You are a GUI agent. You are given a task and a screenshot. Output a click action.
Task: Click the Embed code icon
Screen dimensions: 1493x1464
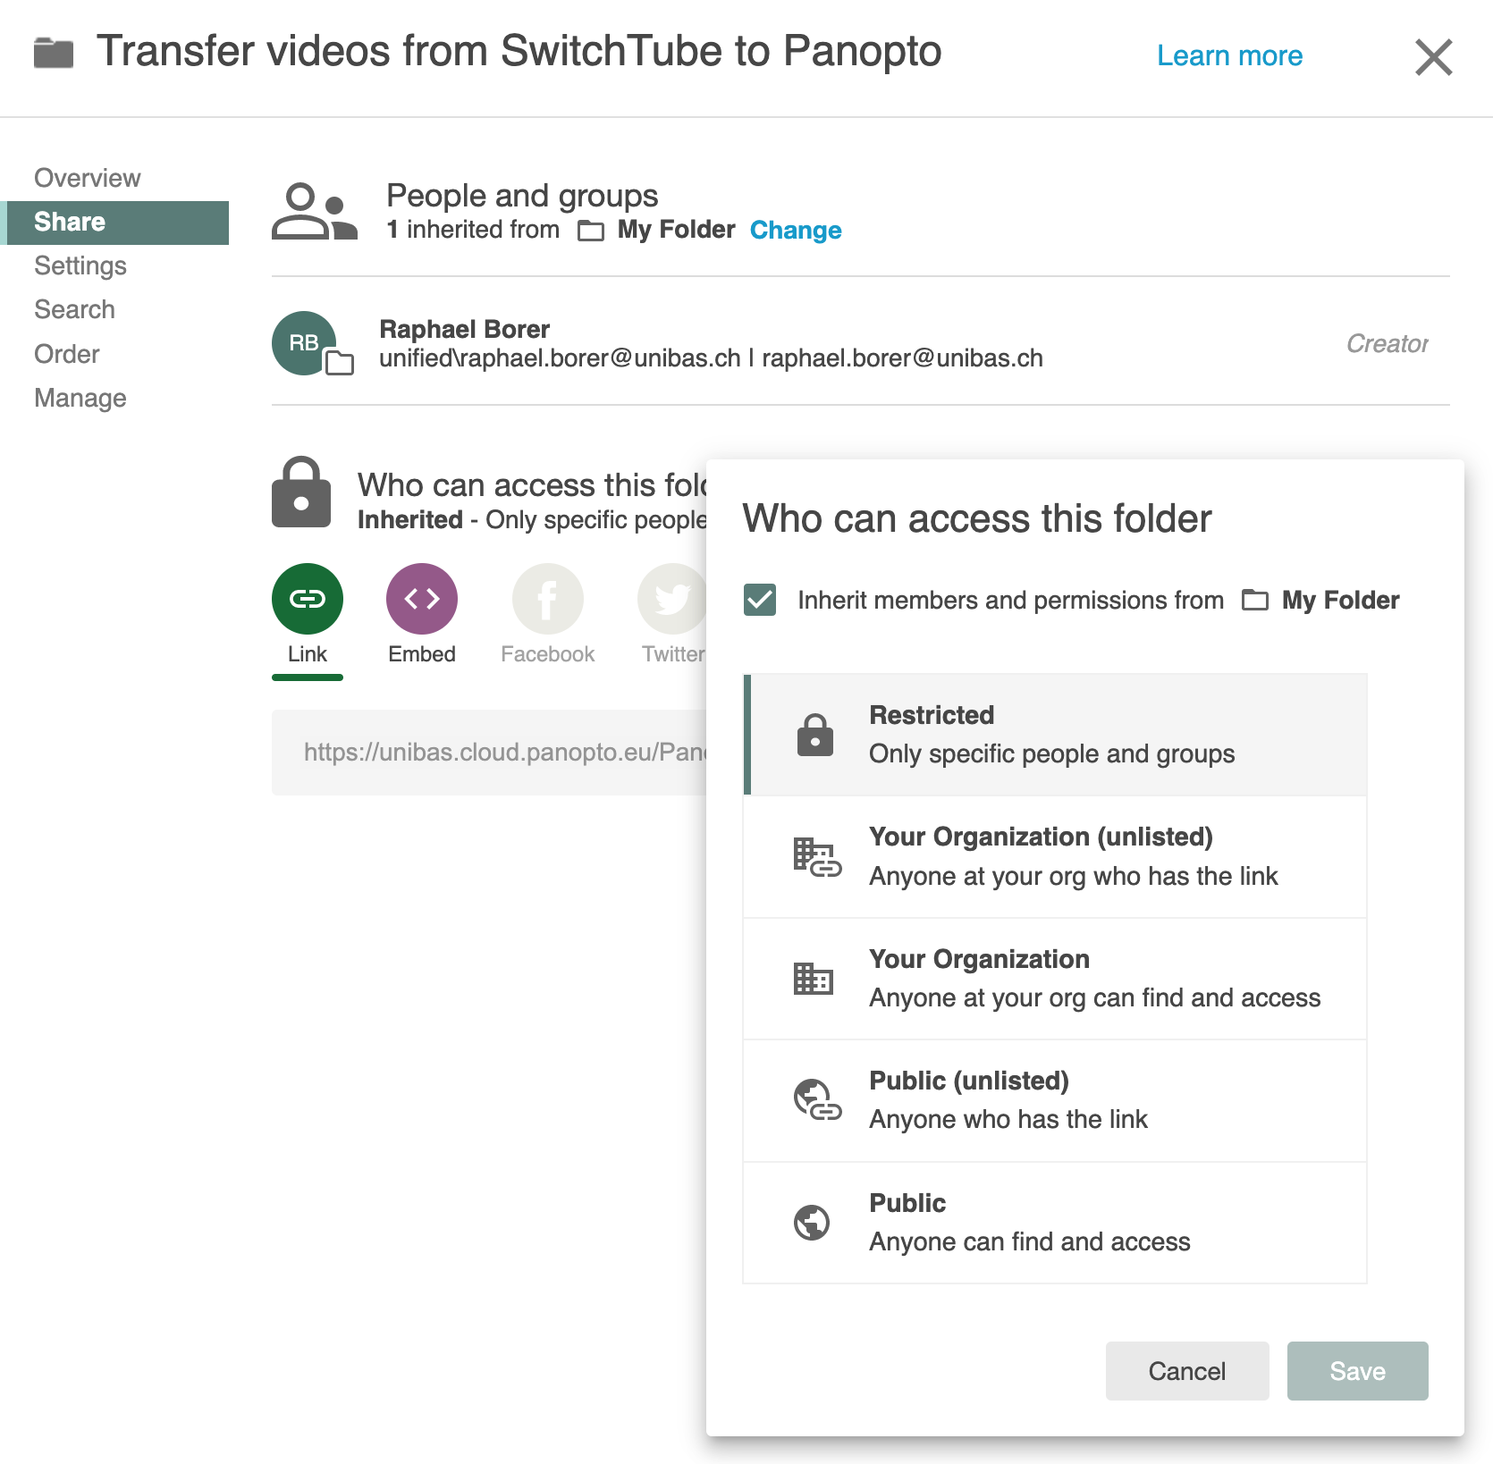[421, 599]
